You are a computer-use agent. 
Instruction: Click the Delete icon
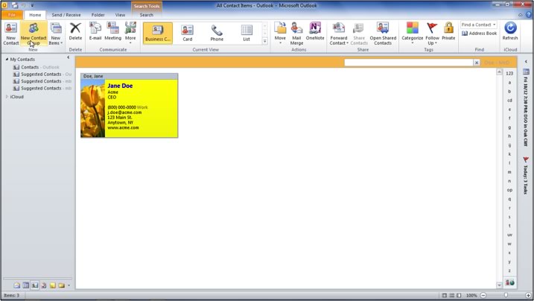pos(75,31)
